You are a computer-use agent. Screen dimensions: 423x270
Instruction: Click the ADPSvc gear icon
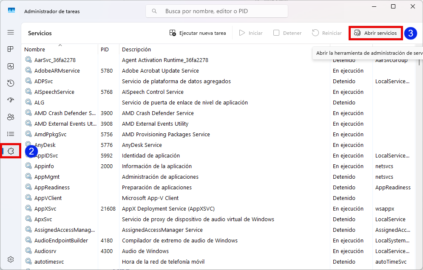[28, 81]
